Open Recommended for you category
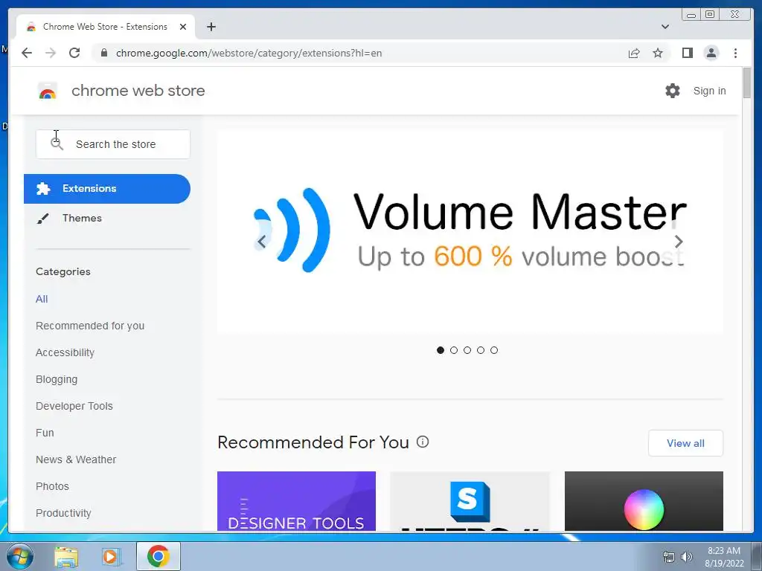 (x=90, y=326)
